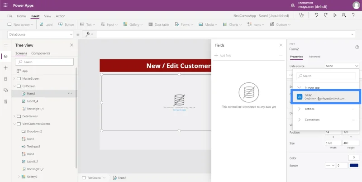This screenshot has height=182, width=362.
Task: Switch to the Advanced tab
Action: tap(314, 56)
